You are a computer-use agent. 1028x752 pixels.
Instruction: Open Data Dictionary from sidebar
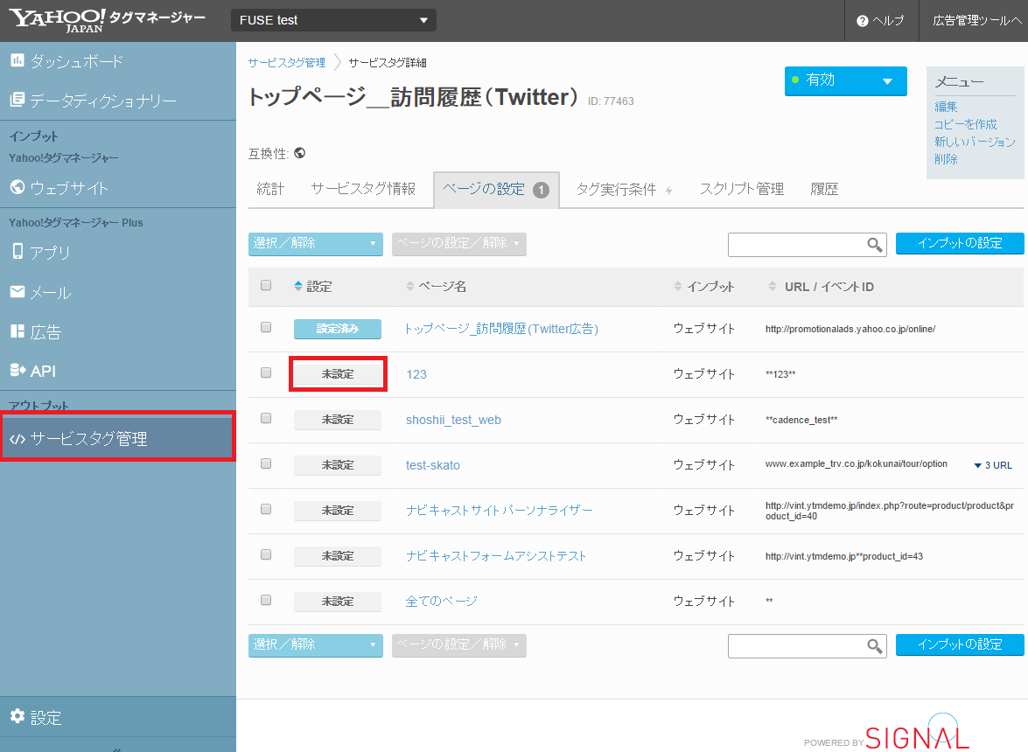coord(93,101)
